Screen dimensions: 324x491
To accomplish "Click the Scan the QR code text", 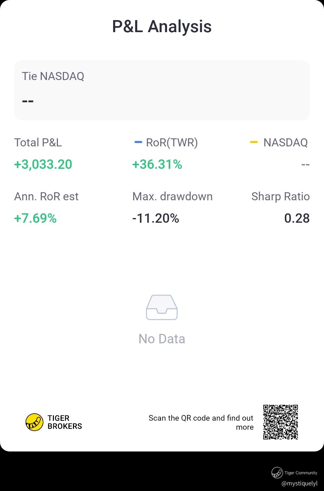I will (x=201, y=422).
